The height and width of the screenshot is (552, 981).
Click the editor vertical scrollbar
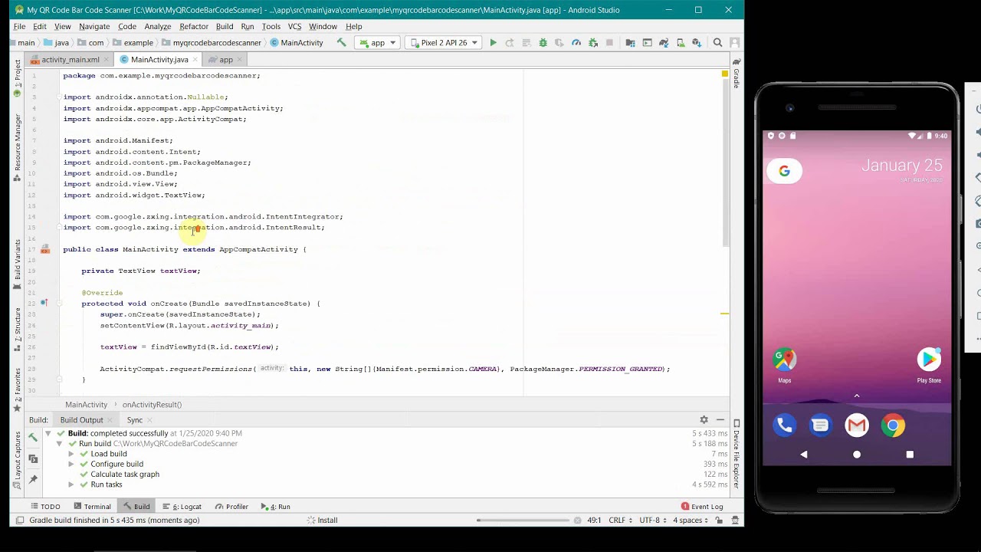725,161
